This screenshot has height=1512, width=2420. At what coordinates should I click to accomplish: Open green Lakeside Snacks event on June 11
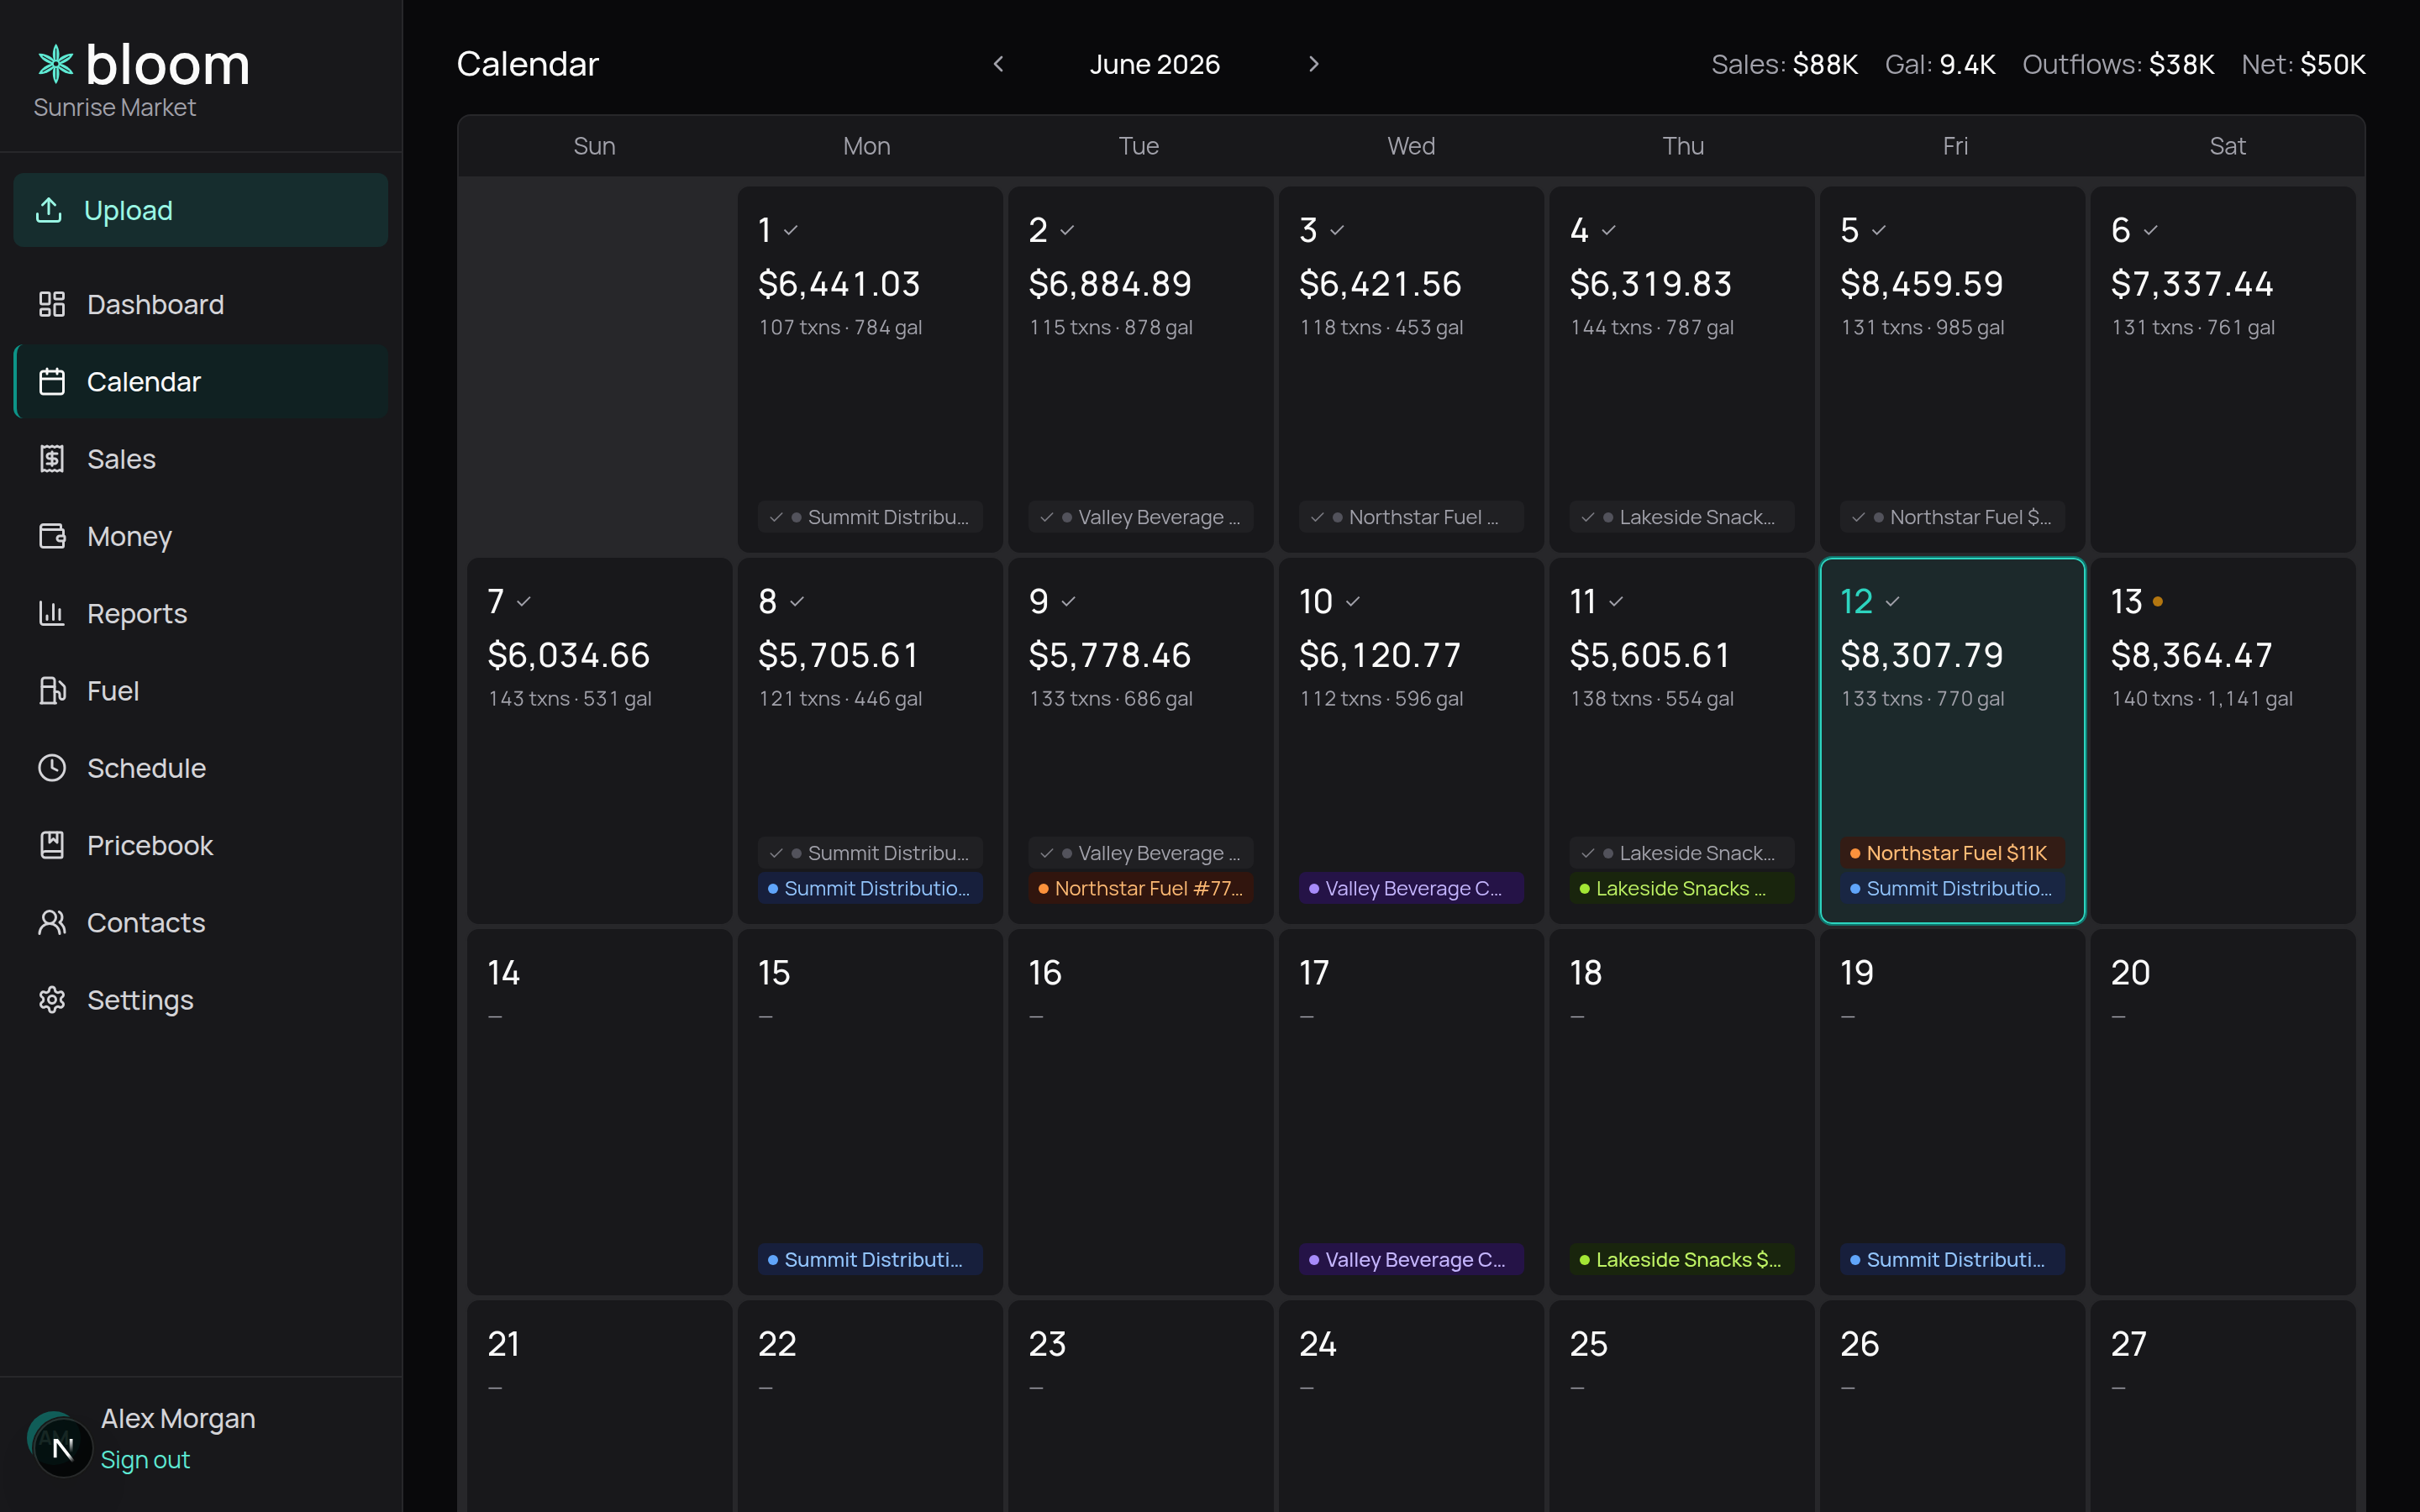pyautogui.click(x=1682, y=888)
